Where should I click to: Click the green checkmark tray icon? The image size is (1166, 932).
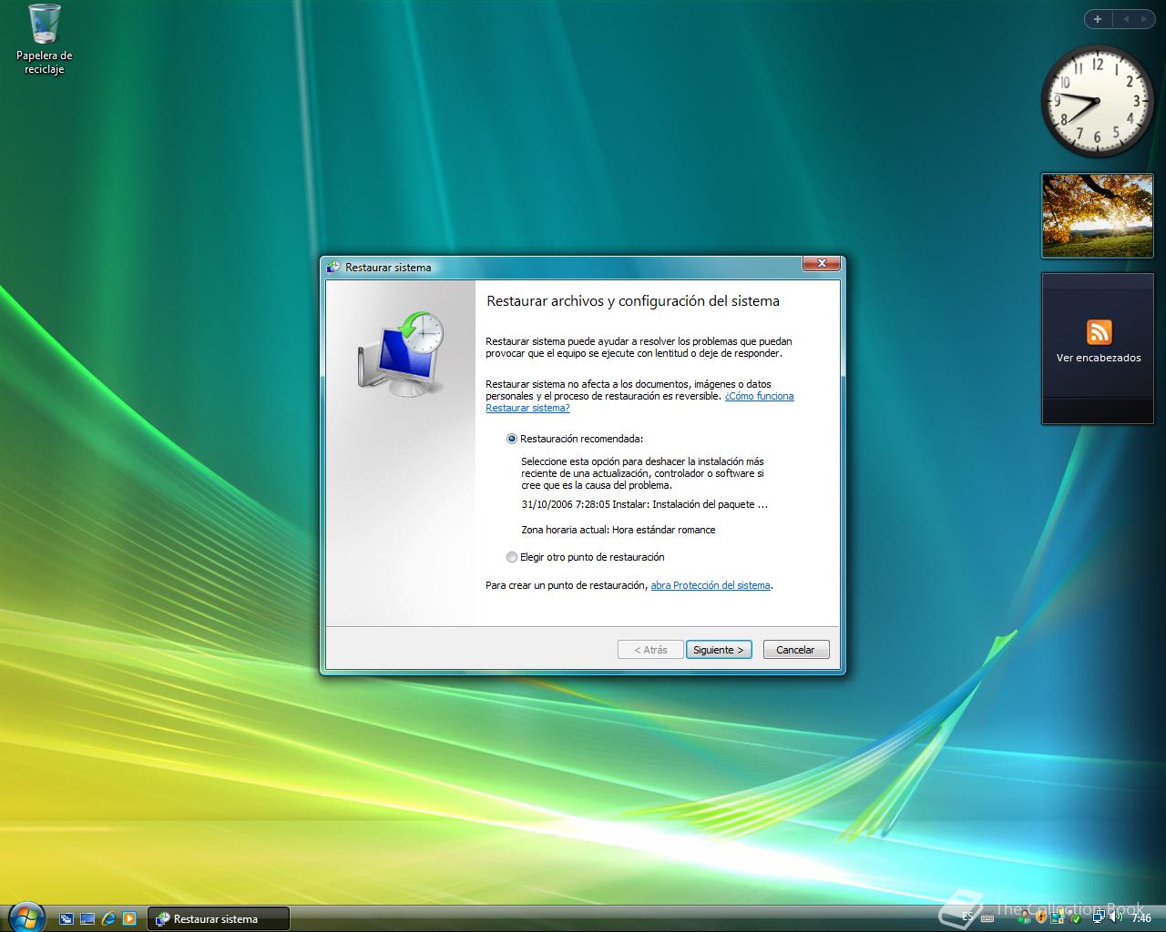coord(1076,918)
